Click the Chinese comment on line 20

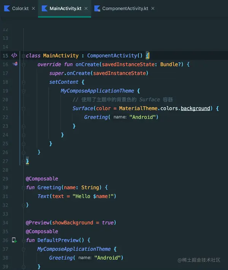[x=122, y=99]
